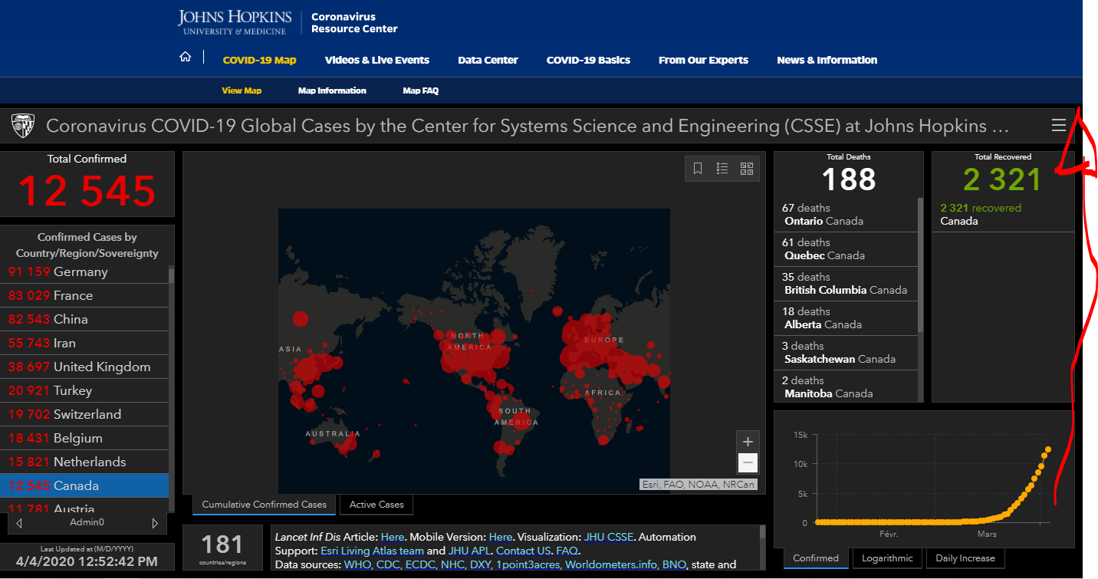Open the map legend list icon

coord(722,168)
